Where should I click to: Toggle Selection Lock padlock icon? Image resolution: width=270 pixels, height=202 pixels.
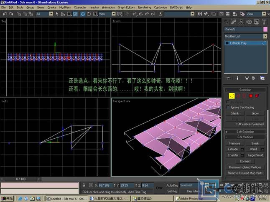click(84, 185)
